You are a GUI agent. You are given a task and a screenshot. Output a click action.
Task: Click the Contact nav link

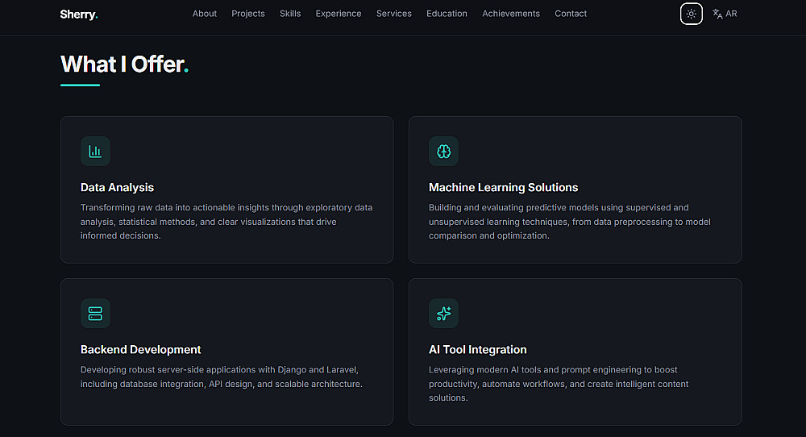pos(571,14)
